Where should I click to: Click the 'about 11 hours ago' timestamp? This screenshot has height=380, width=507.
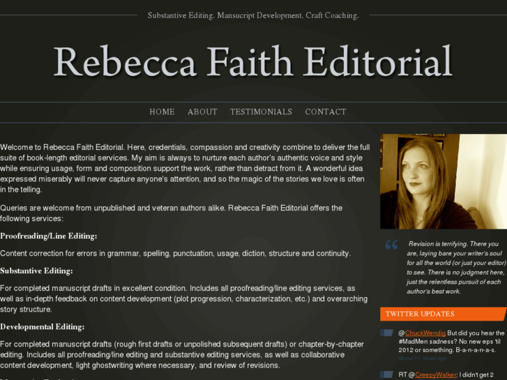(423, 358)
